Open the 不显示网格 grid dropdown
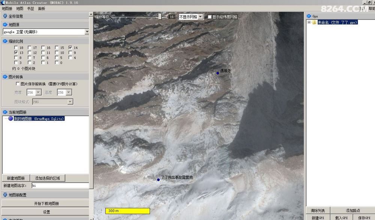 pyautogui.click(x=201, y=17)
